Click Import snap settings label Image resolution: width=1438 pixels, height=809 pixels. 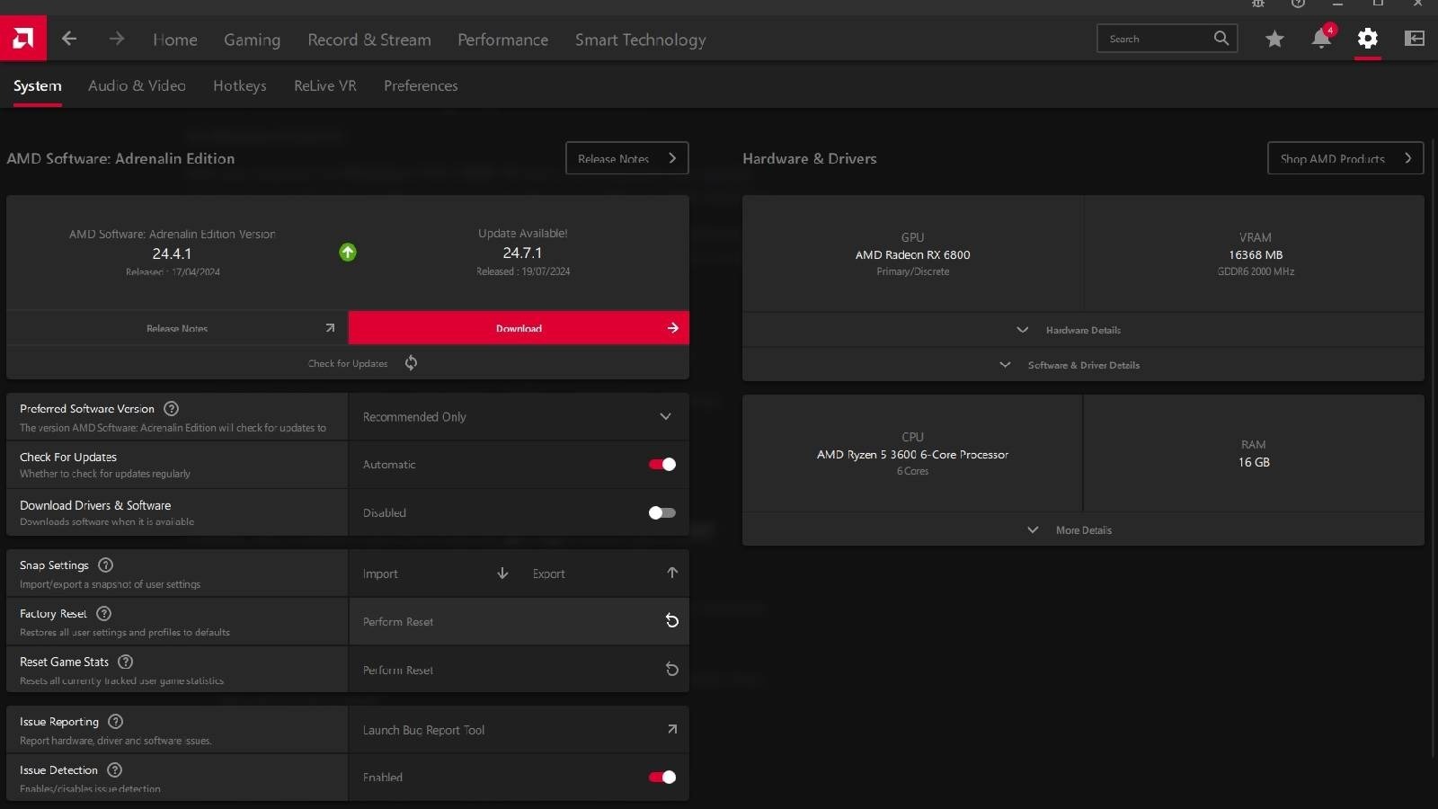pyautogui.click(x=380, y=573)
